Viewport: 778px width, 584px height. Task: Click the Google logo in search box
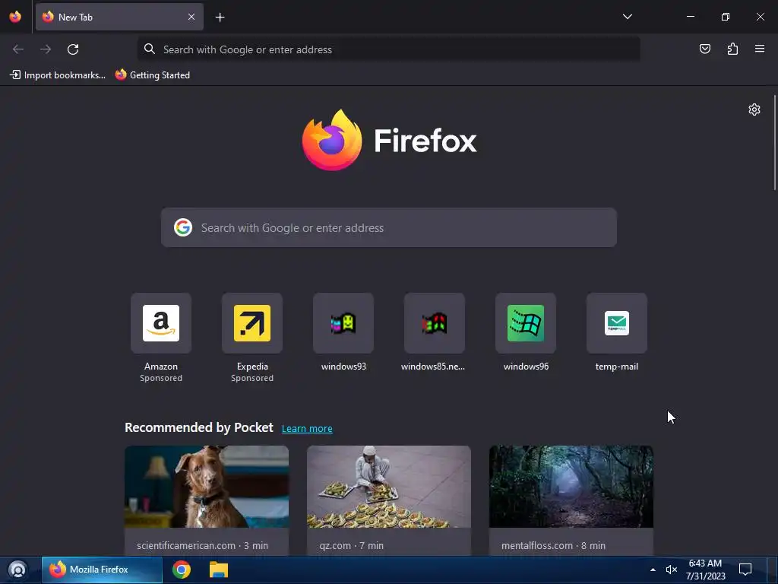183,227
